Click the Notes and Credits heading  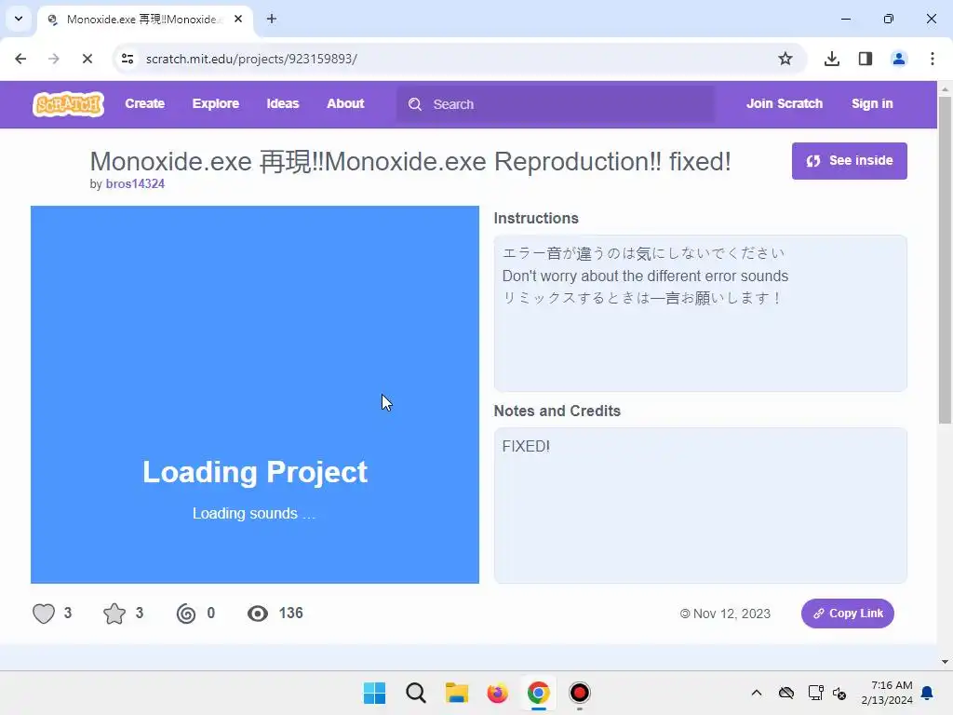pyautogui.click(x=557, y=411)
